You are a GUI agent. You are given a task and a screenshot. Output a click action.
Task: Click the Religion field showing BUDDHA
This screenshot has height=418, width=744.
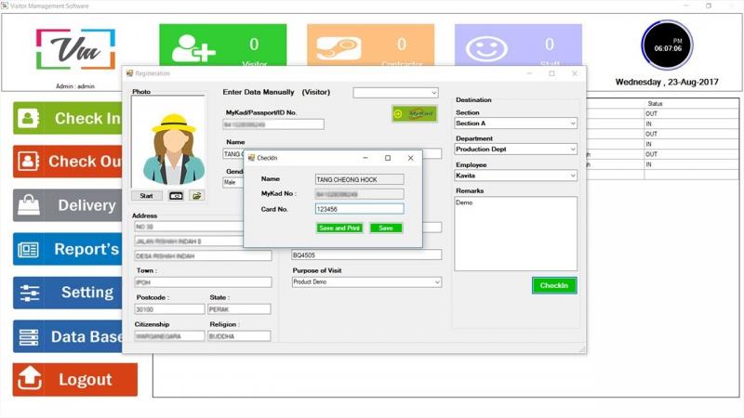tap(239, 336)
